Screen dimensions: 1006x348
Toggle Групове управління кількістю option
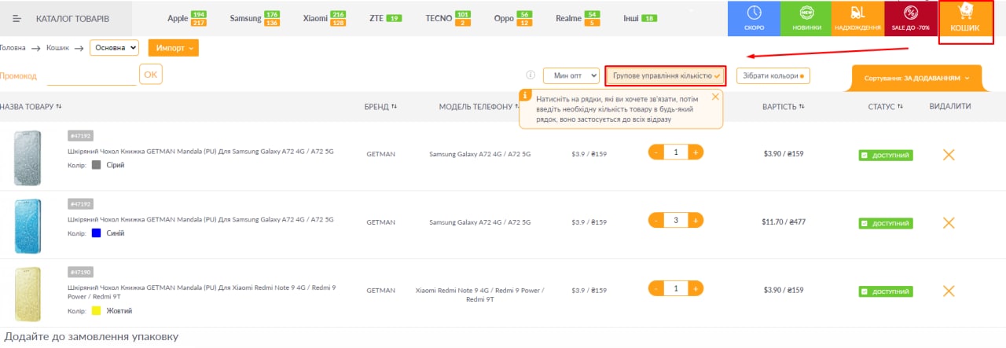pos(665,75)
